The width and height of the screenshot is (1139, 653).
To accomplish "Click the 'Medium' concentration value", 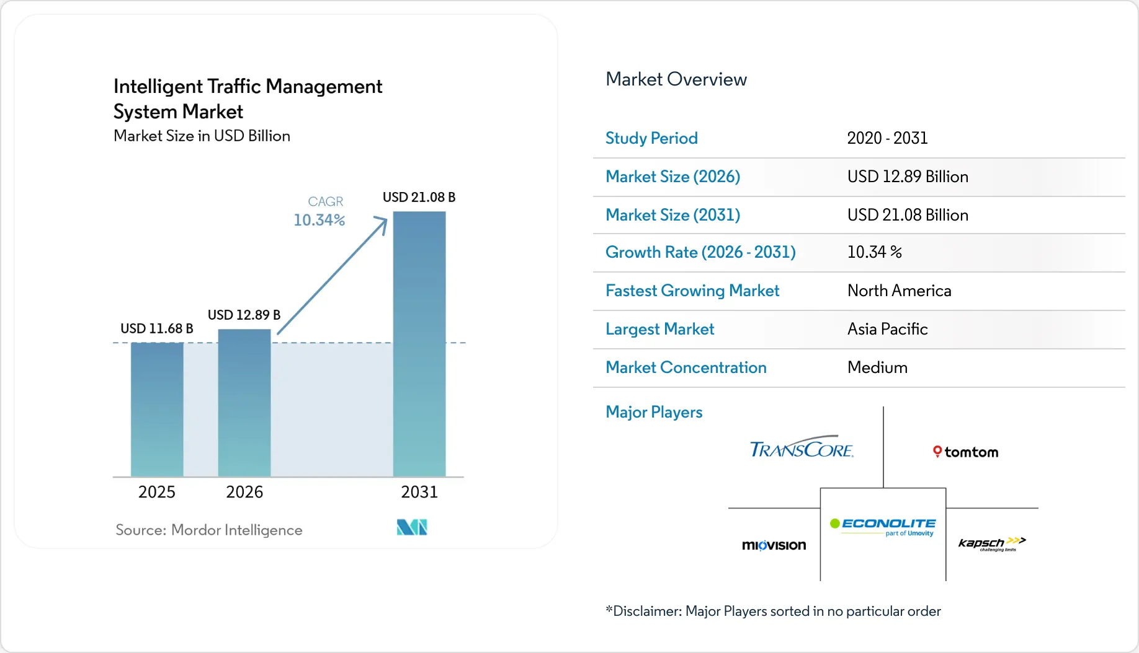I will (877, 367).
